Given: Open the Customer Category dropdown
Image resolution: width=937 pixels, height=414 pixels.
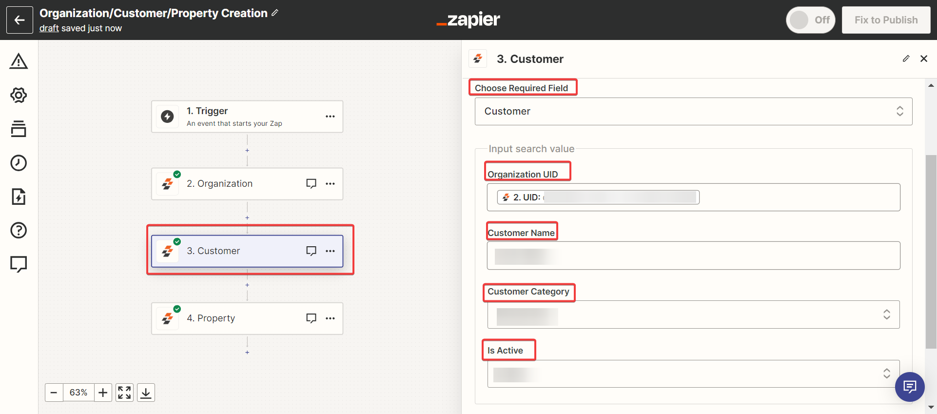Looking at the screenshot, I should pos(693,315).
